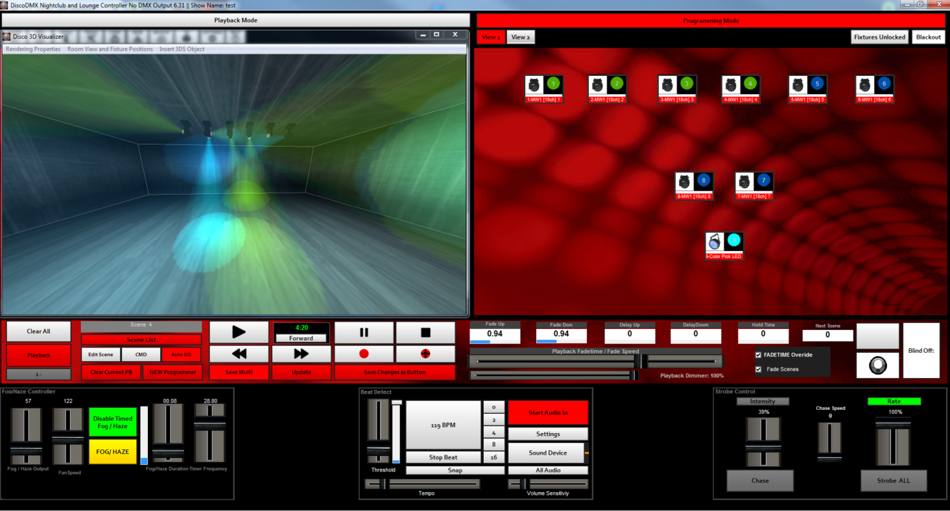This screenshot has width=950, height=511.
Task: Click the red Record icon
Action: pyautogui.click(x=364, y=354)
